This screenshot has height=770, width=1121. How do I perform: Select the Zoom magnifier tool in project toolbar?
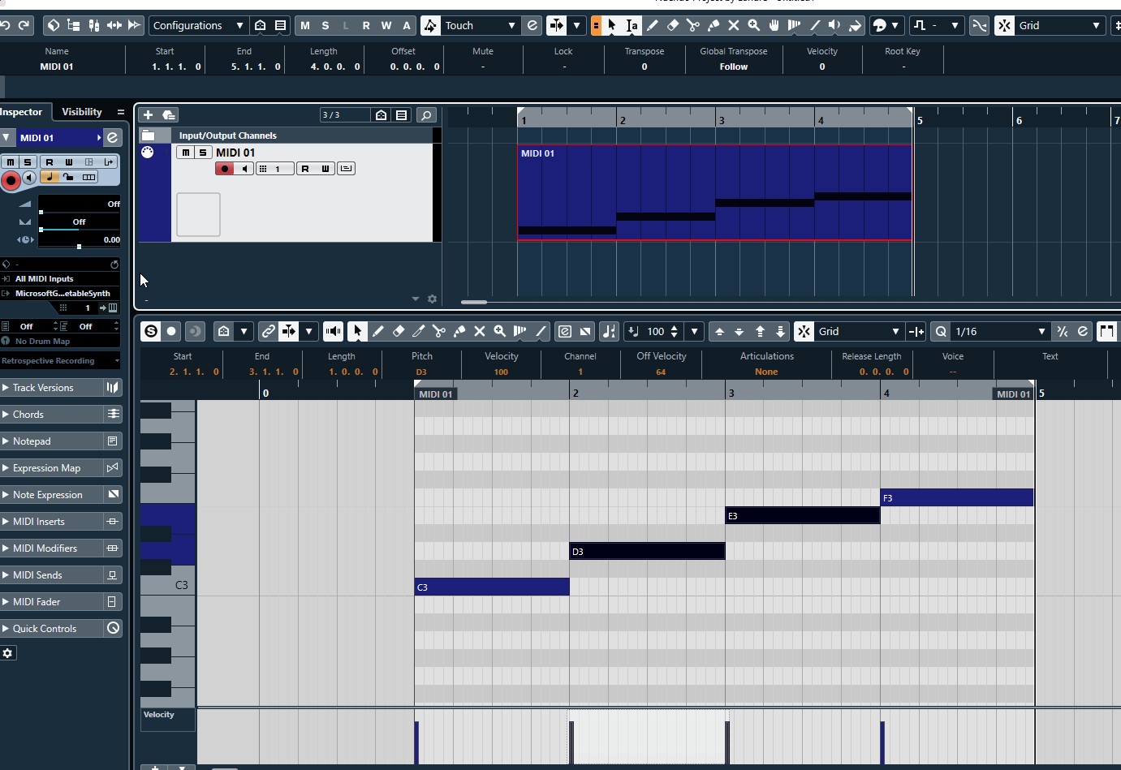coord(754,25)
